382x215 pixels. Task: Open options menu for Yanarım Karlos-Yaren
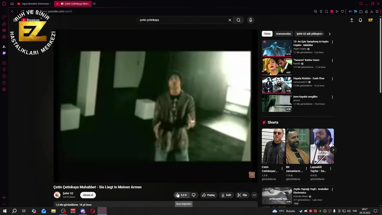(332, 60)
